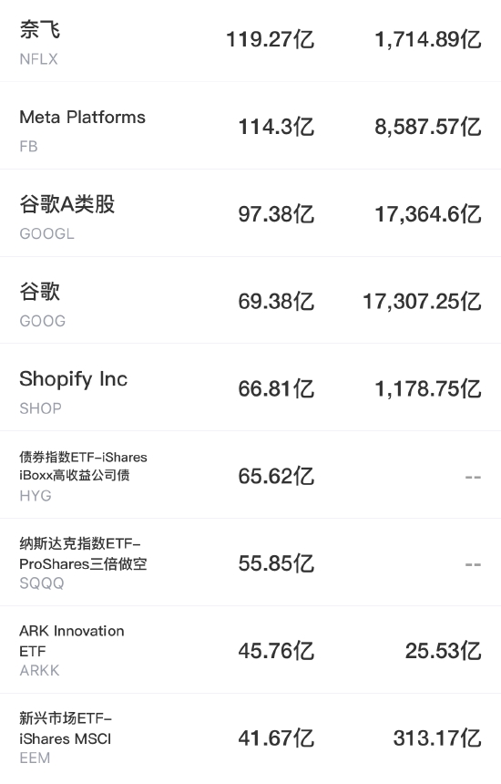The image size is (501, 784).
Task: Select ARK Innovation ETF ARKK
Action: coord(250,650)
